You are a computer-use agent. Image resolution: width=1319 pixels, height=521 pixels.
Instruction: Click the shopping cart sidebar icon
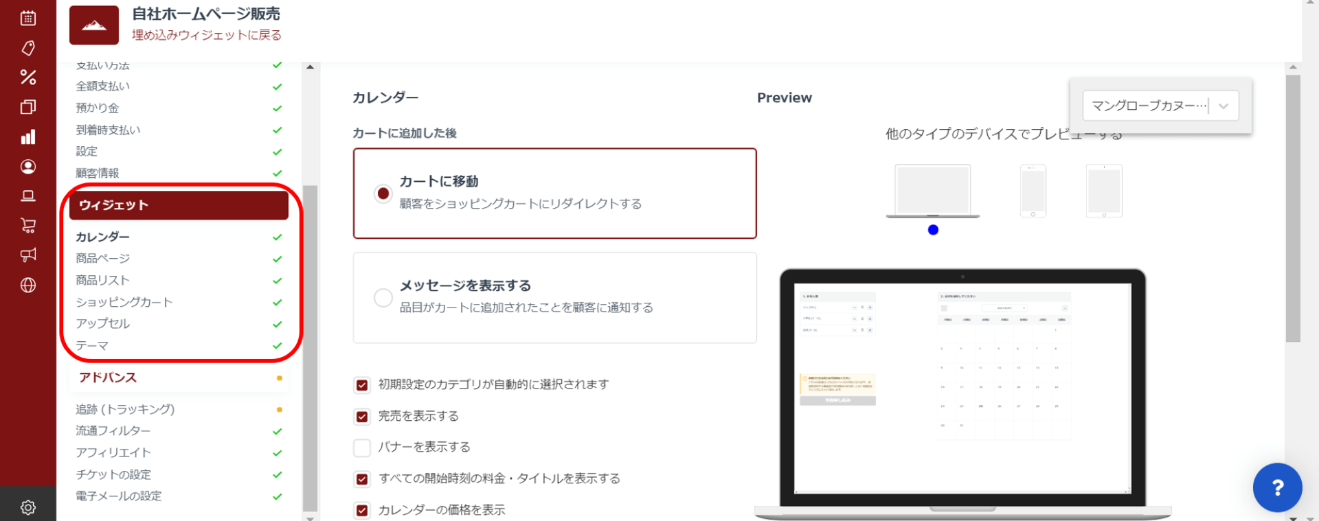28,225
